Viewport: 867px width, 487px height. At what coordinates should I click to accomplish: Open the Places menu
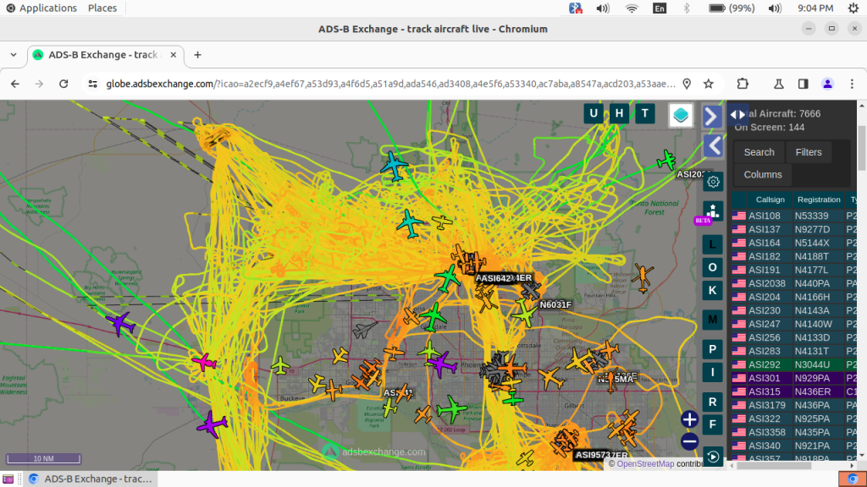[x=102, y=8]
